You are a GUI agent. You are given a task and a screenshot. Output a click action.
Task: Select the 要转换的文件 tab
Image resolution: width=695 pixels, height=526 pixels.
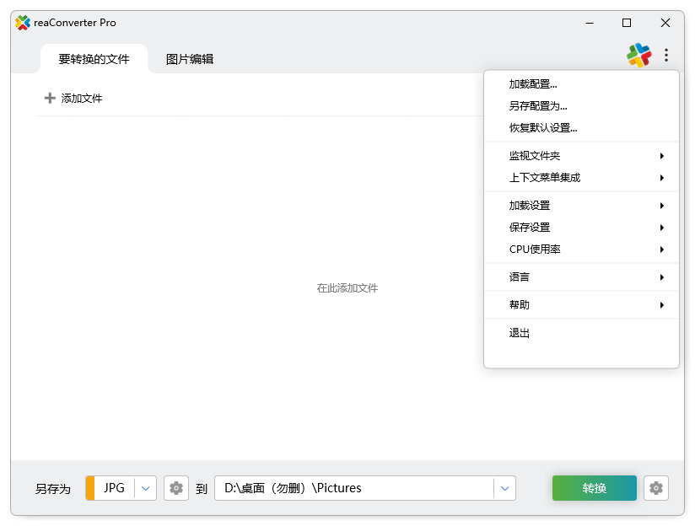(94, 59)
